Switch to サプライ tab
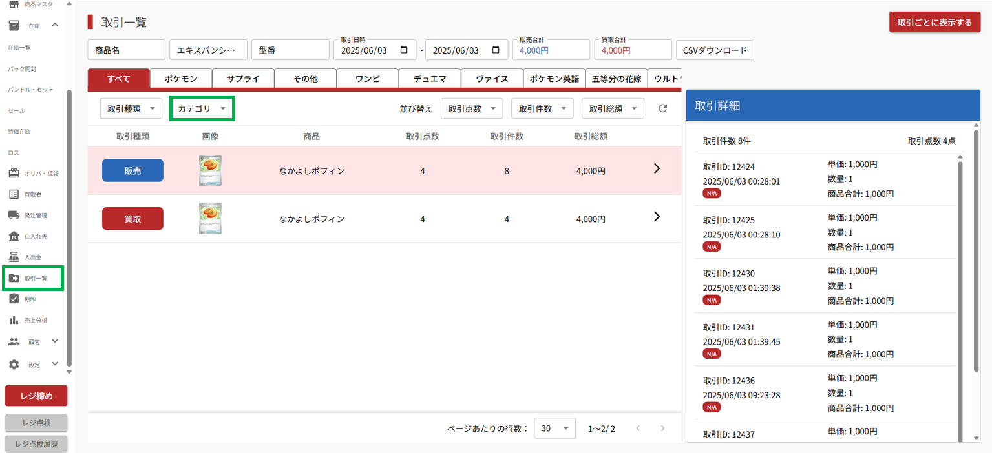Image resolution: width=992 pixels, height=453 pixels. point(243,79)
